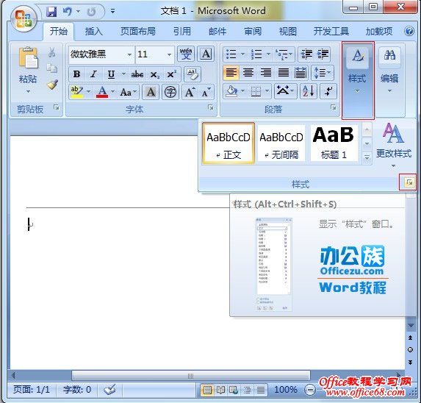Increase paragraph indent
Screen dimensions: 421x403
323,54
